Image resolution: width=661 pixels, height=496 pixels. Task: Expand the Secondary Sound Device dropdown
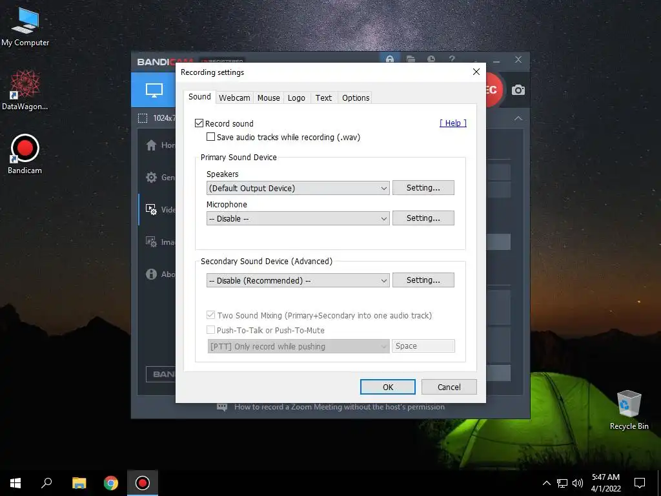298,280
